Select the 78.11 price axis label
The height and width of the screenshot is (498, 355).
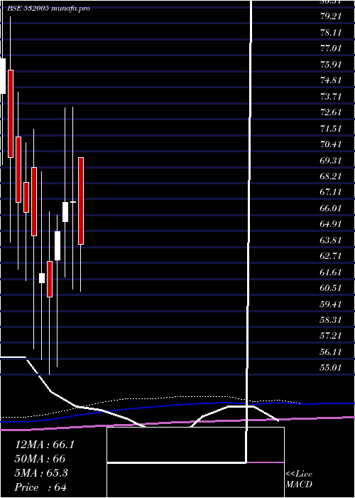point(331,33)
